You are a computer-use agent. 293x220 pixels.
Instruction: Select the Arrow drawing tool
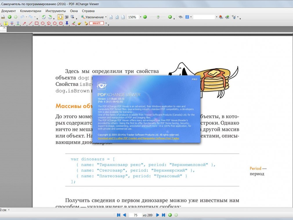click(24, 23)
